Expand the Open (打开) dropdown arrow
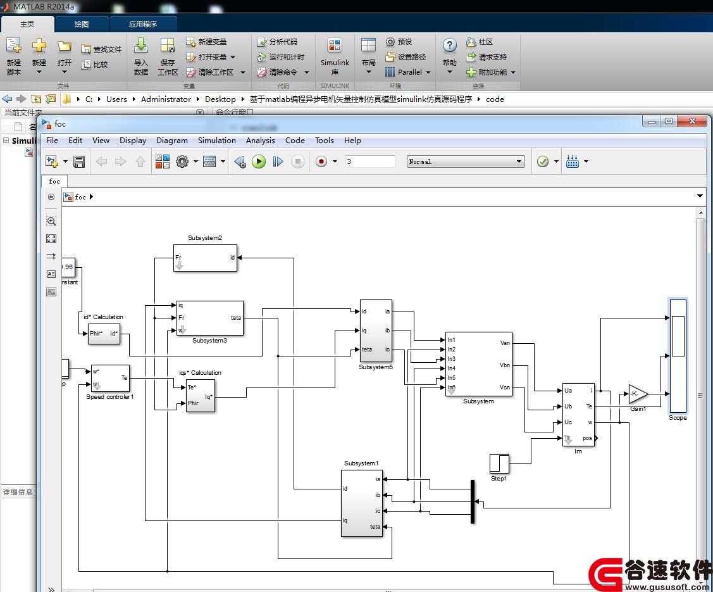This screenshot has height=592, width=713. coord(65,72)
